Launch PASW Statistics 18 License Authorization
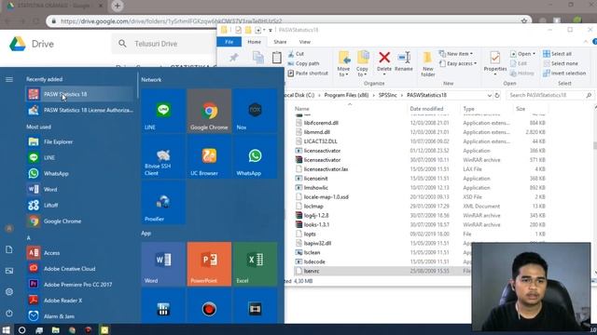Image resolution: width=597 pixels, height=335 pixels. click(x=81, y=110)
